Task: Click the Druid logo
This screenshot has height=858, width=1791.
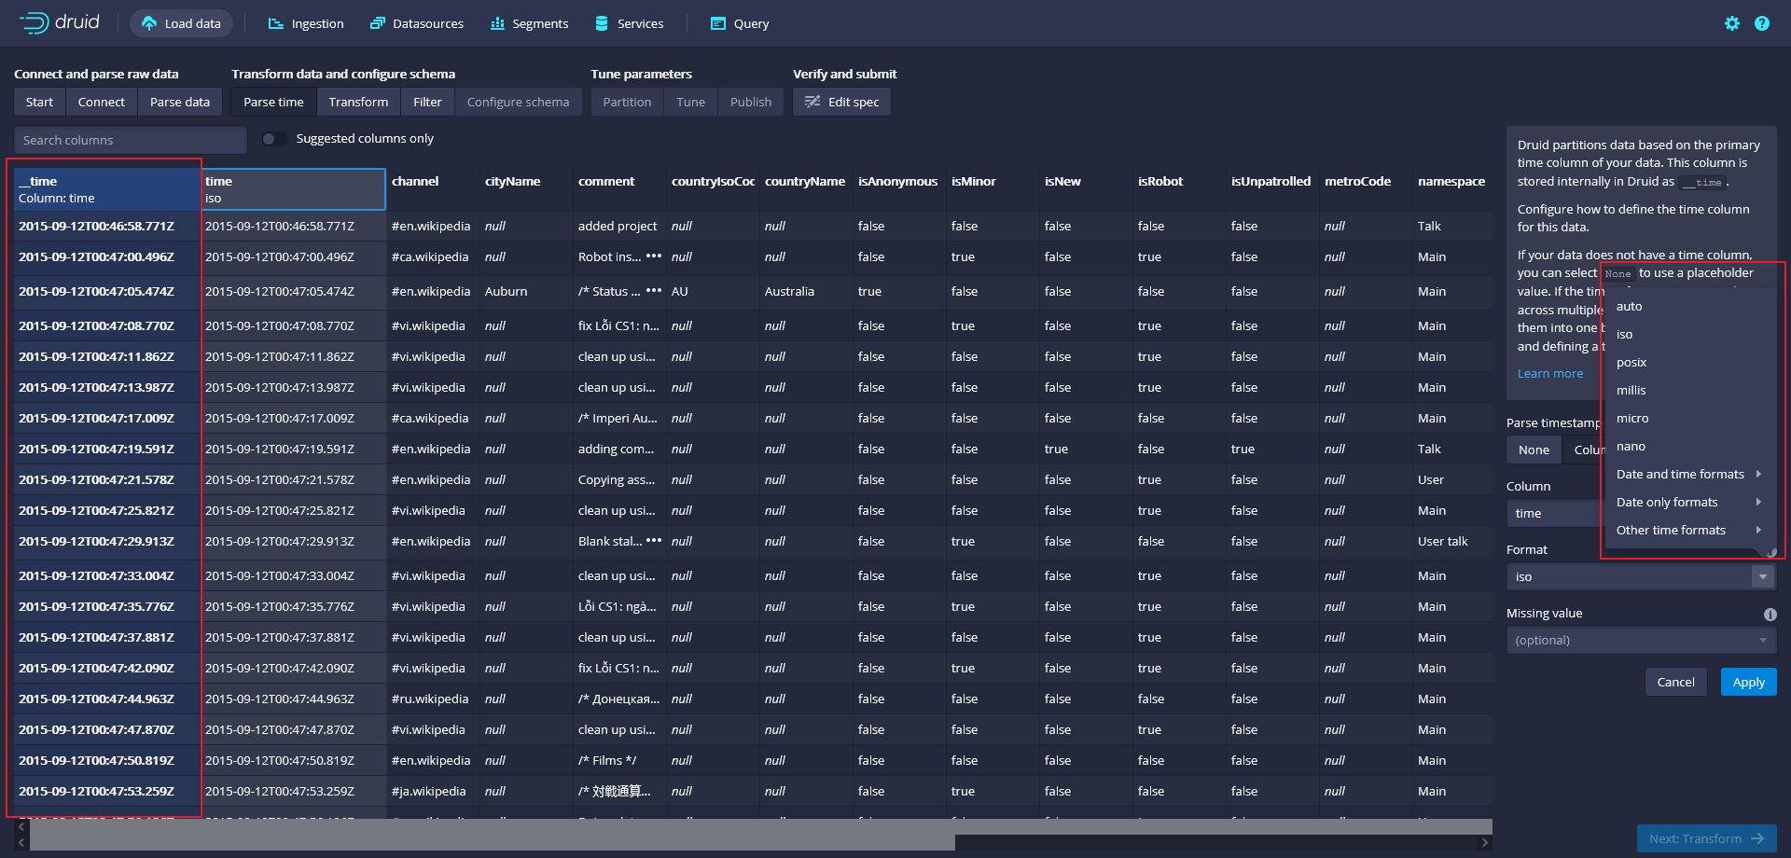Action: (x=59, y=22)
